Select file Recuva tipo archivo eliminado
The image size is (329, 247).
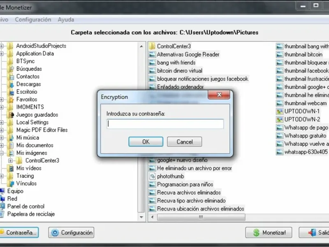(x=191, y=201)
